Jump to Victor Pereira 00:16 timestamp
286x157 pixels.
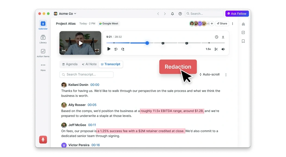coord(96,145)
